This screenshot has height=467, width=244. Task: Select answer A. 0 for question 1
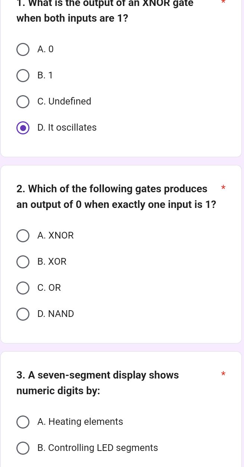click(23, 49)
